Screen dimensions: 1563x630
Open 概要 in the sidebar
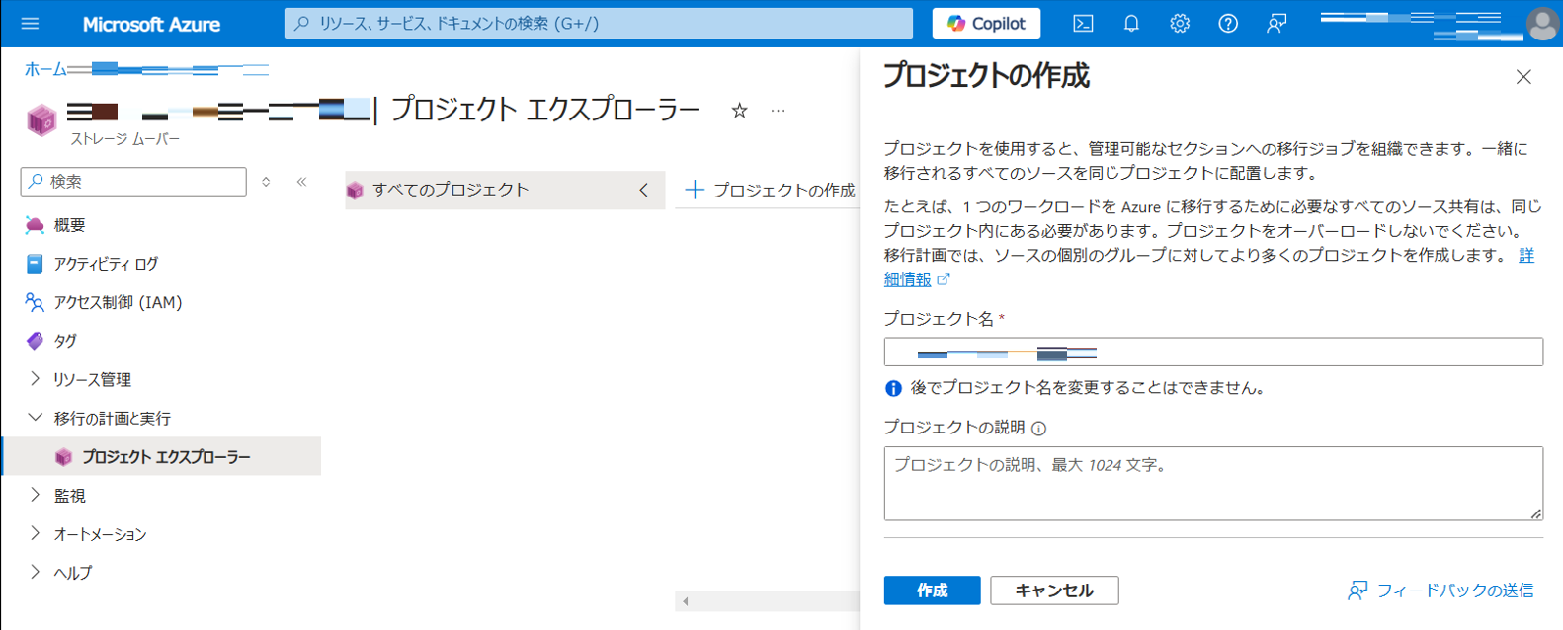coord(69,225)
